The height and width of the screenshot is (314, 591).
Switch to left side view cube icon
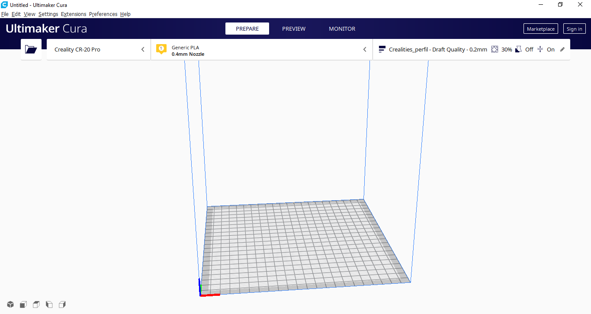[x=49, y=304]
